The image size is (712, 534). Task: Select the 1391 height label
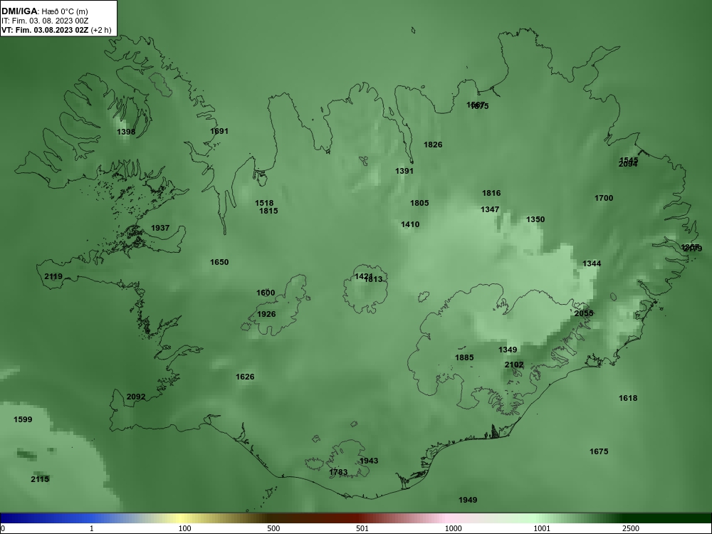(404, 171)
